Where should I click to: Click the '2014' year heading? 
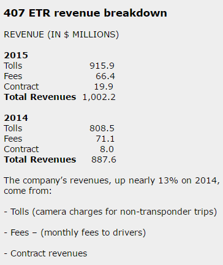click(x=16, y=118)
